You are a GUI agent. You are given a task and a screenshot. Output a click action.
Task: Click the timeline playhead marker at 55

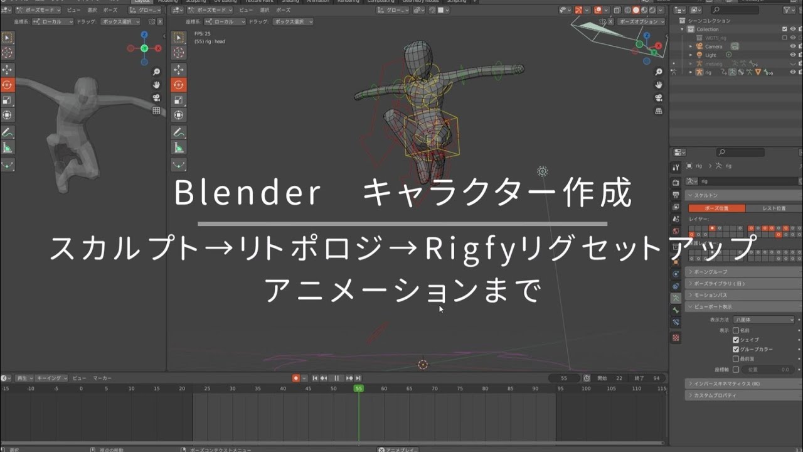point(358,389)
